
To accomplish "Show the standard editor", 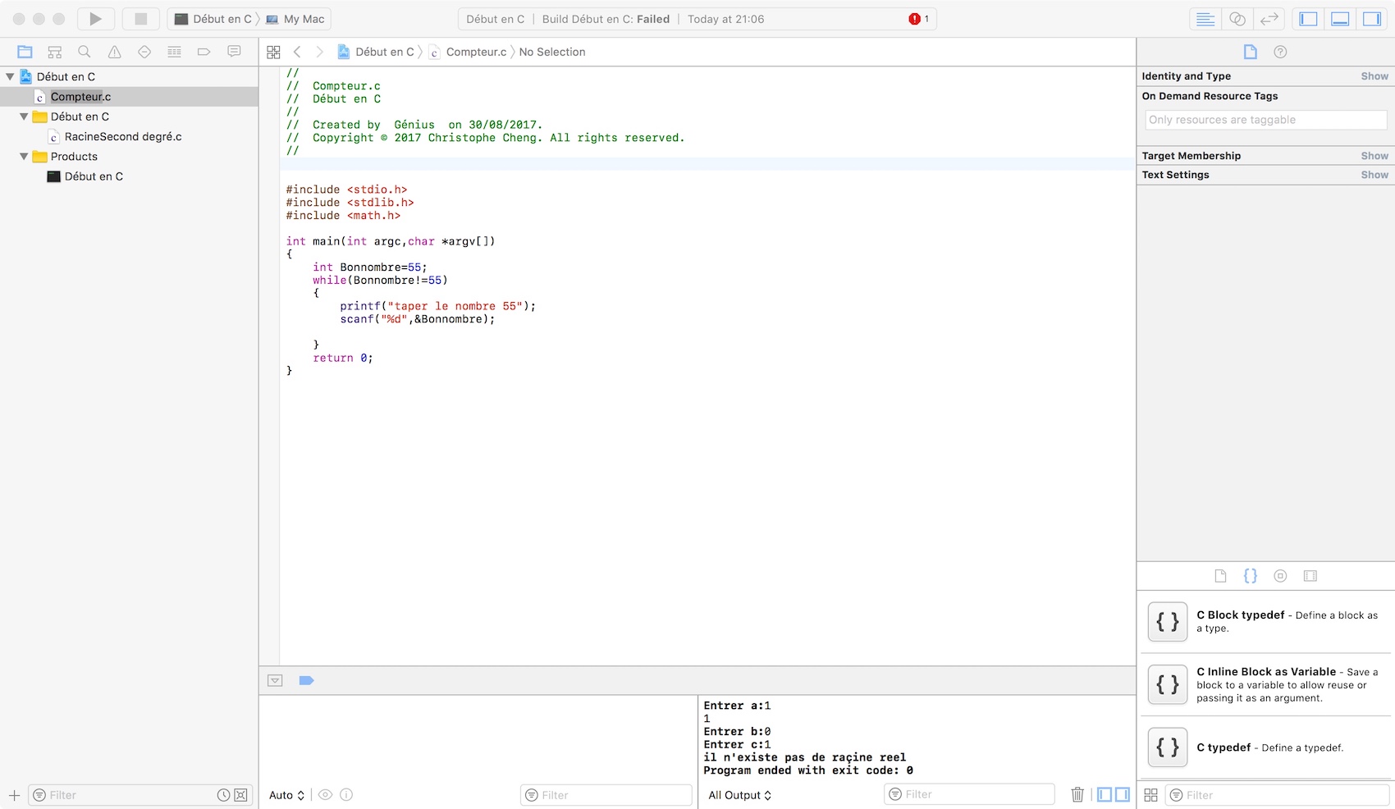I will pos(1205,19).
